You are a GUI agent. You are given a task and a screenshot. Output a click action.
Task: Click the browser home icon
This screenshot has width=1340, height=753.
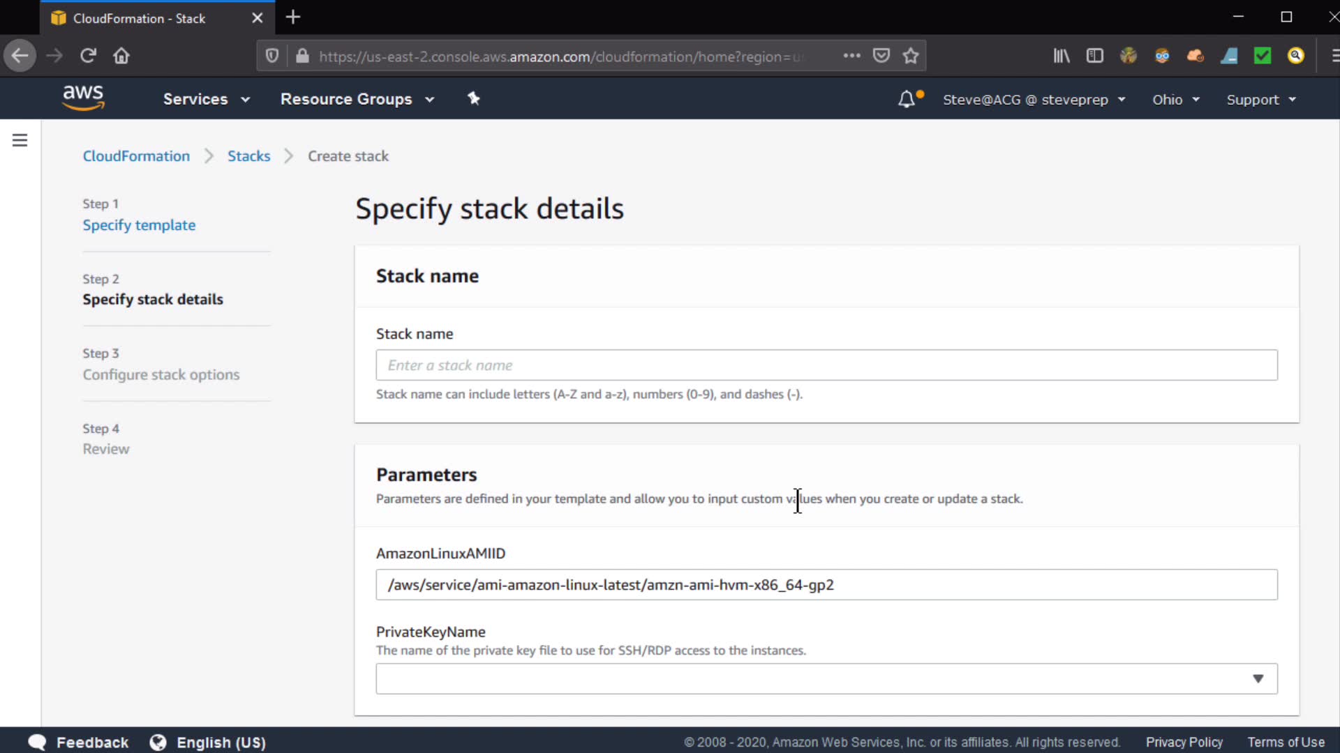(x=121, y=56)
